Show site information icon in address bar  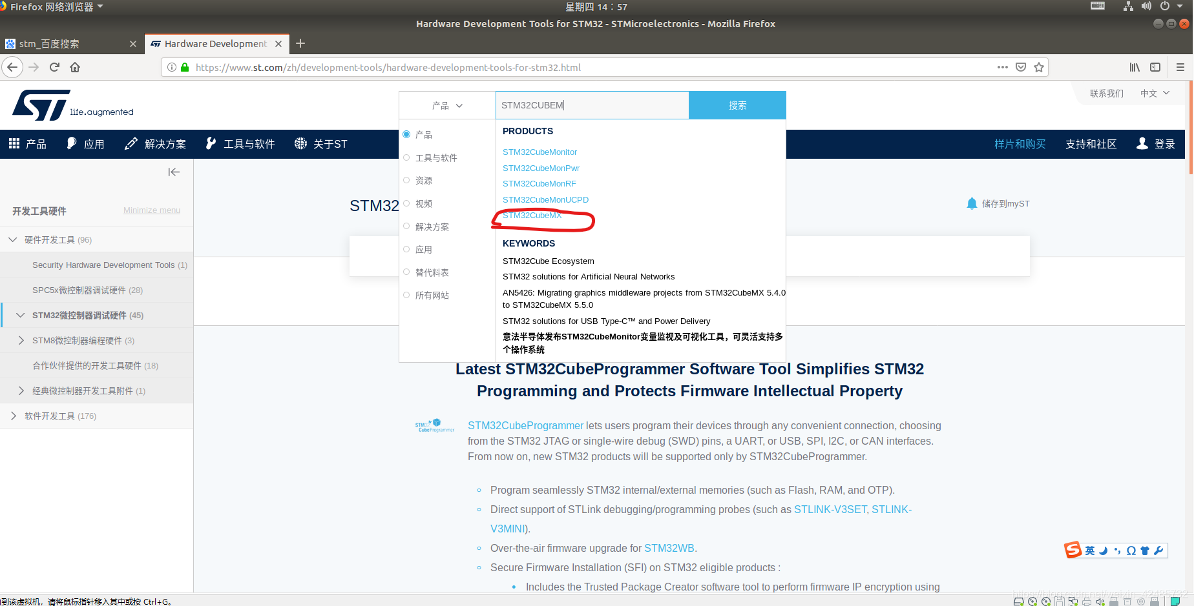(172, 67)
